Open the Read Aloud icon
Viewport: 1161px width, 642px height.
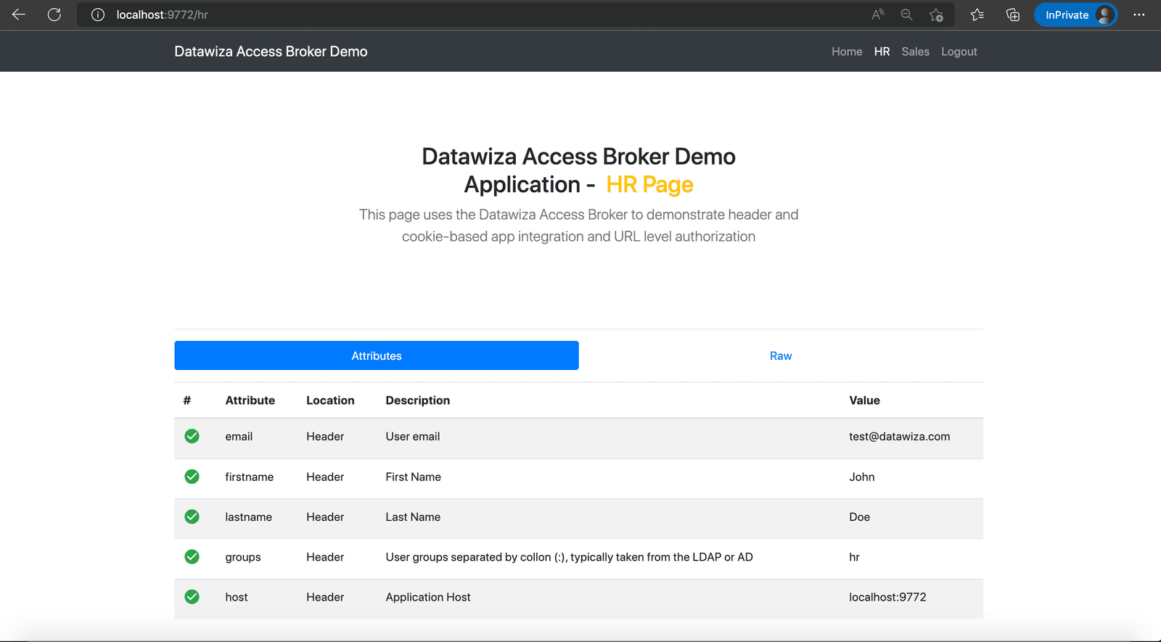tap(878, 15)
